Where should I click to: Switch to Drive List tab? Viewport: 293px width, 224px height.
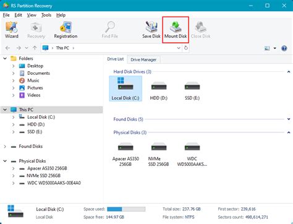coord(116,59)
